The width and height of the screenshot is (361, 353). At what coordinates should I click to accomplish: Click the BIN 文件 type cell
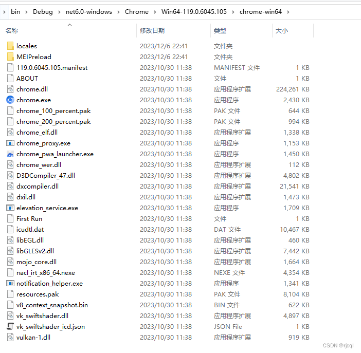point(227,305)
